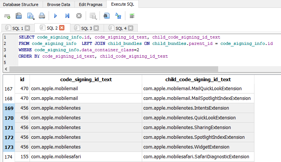Click com.apple.mobilenotes in row 169
281x162 pixels.
(x=86, y=108)
